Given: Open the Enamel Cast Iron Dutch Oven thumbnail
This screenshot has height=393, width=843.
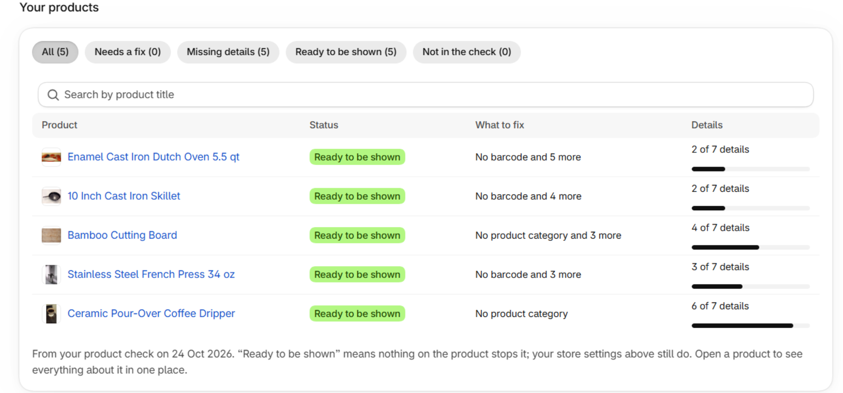Looking at the screenshot, I should coord(51,157).
